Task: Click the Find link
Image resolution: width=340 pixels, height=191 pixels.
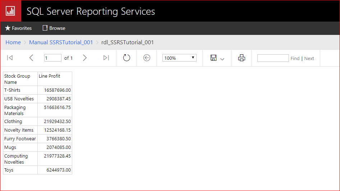Action: [x=295, y=58]
